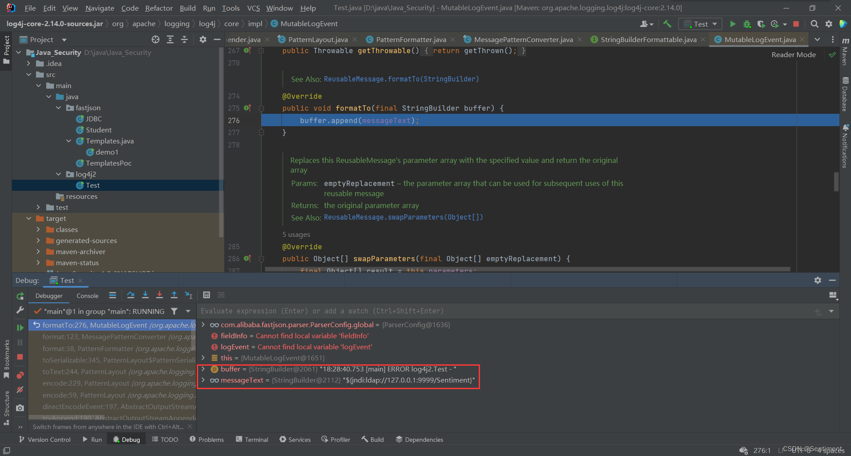Select opened file target icon in Project panel
Image resolution: width=851 pixels, height=456 pixels.
(x=156, y=39)
